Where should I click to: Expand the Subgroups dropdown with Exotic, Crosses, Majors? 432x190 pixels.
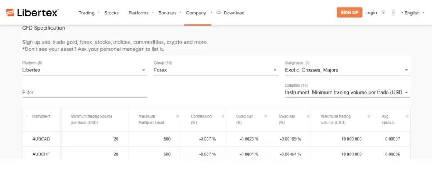(347, 70)
